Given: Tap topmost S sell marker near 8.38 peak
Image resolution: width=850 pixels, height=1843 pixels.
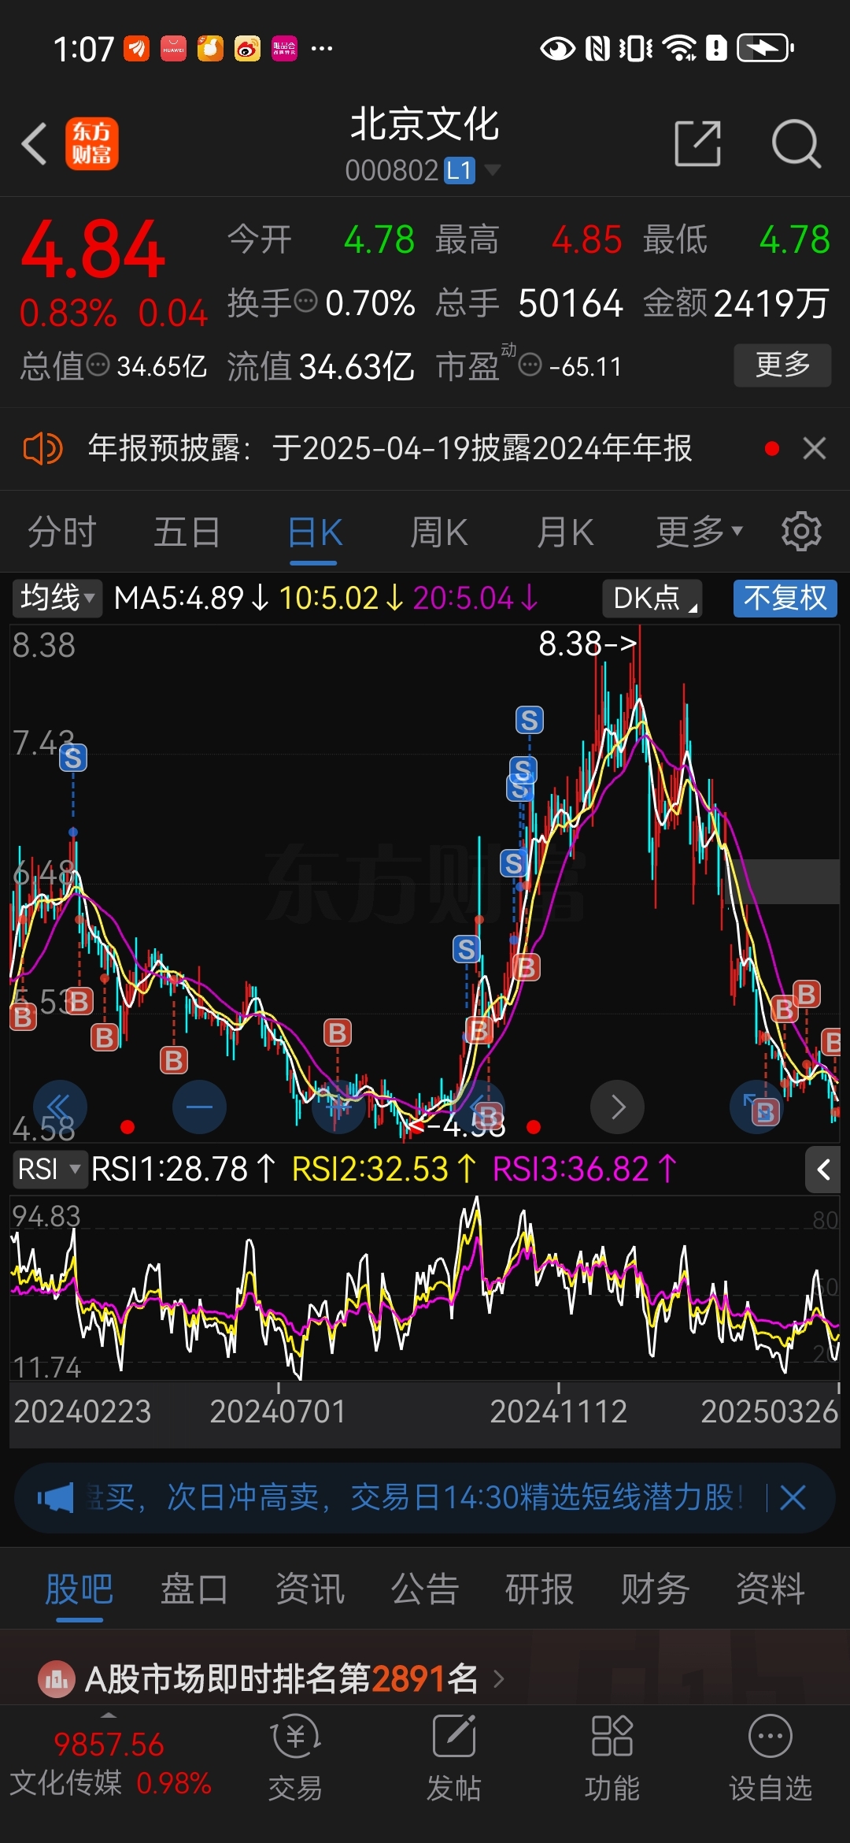Looking at the screenshot, I should tap(529, 720).
